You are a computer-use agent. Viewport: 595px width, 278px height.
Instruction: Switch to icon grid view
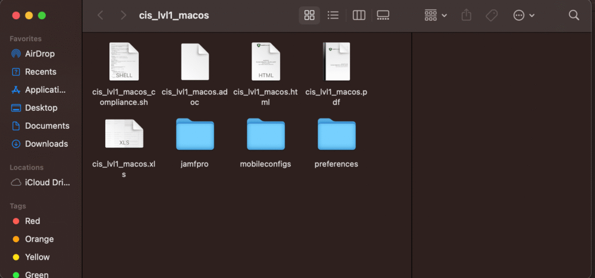[309, 16]
